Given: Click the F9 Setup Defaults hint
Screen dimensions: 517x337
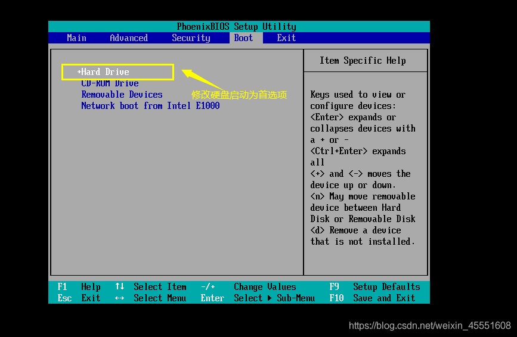Looking at the screenshot, I should [374, 286].
